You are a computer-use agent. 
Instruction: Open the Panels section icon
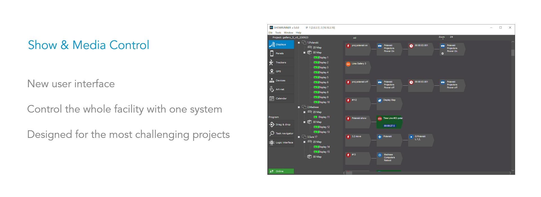tap(272, 53)
